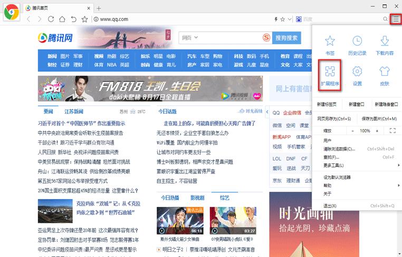Switch to the 要闻 news tab
Viewport: 402px width, 257px height.
pyautogui.click(x=48, y=112)
